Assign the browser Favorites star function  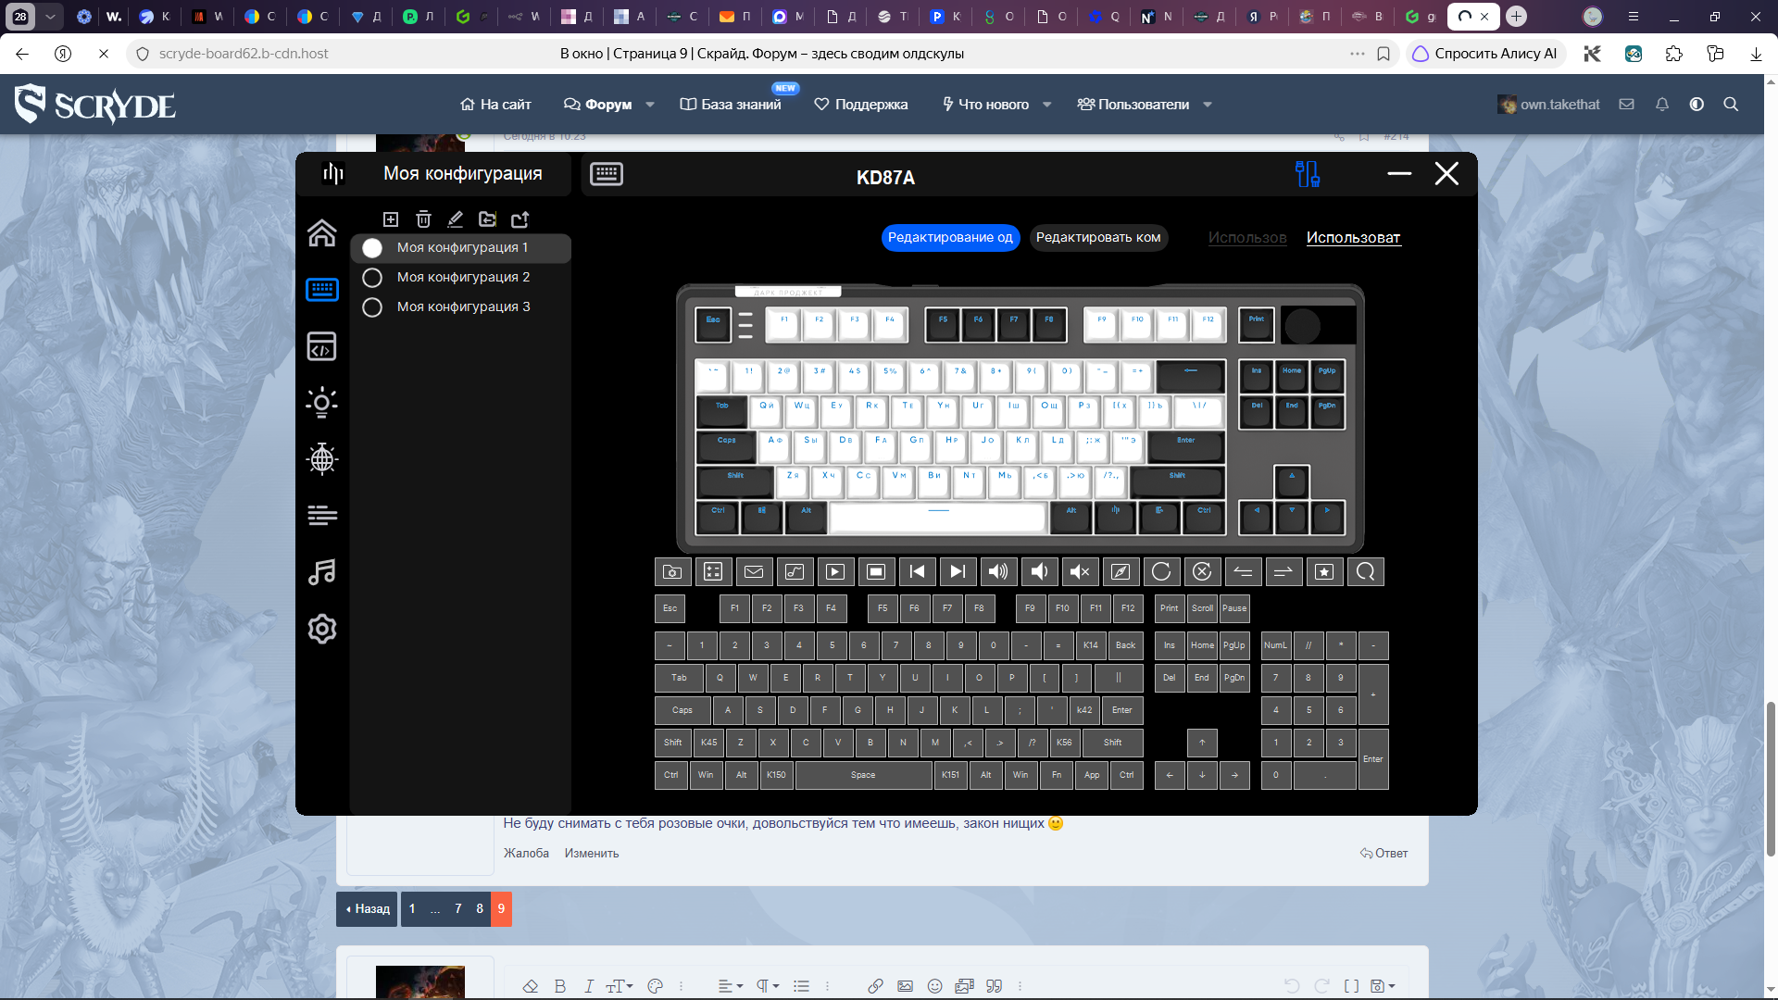click(x=1324, y=571)
